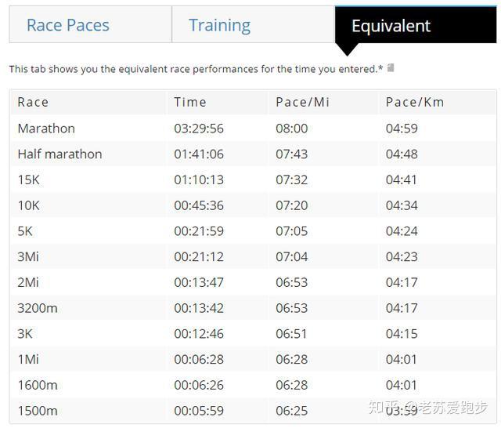Click the 3Mi row label

(28, 256)
